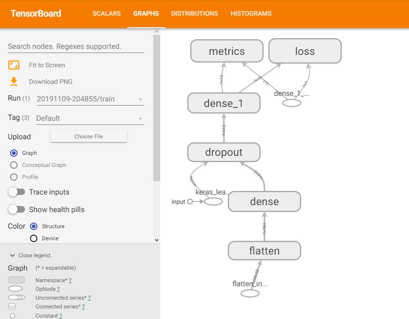Image resolution: width=409 pixels, height=319 pixels.
Task: Click the Namespace legend swatch icon
Action: pos(17,280)
